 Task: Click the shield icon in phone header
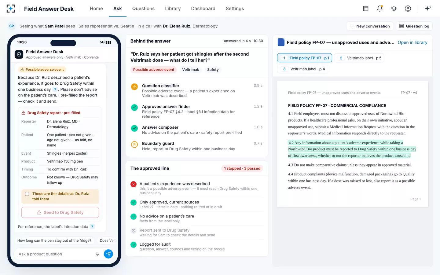[x=19, y=54]
